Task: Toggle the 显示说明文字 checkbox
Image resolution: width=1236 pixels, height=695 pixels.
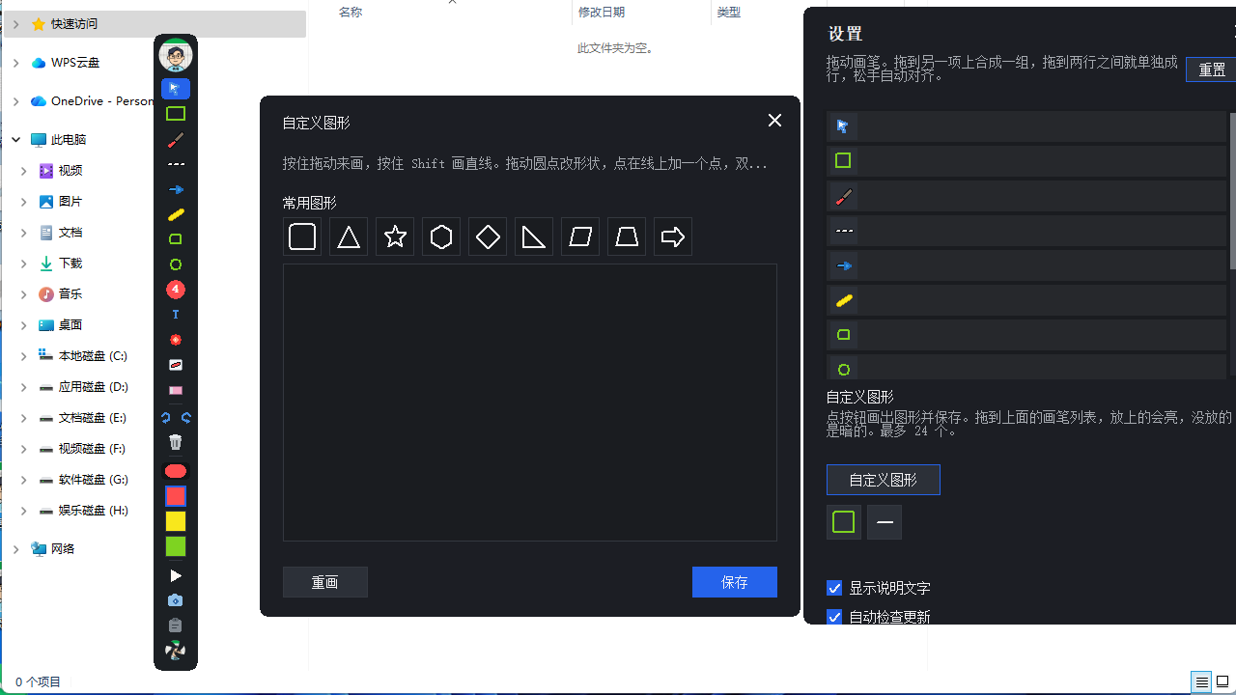Action: [x=835, y=588]
